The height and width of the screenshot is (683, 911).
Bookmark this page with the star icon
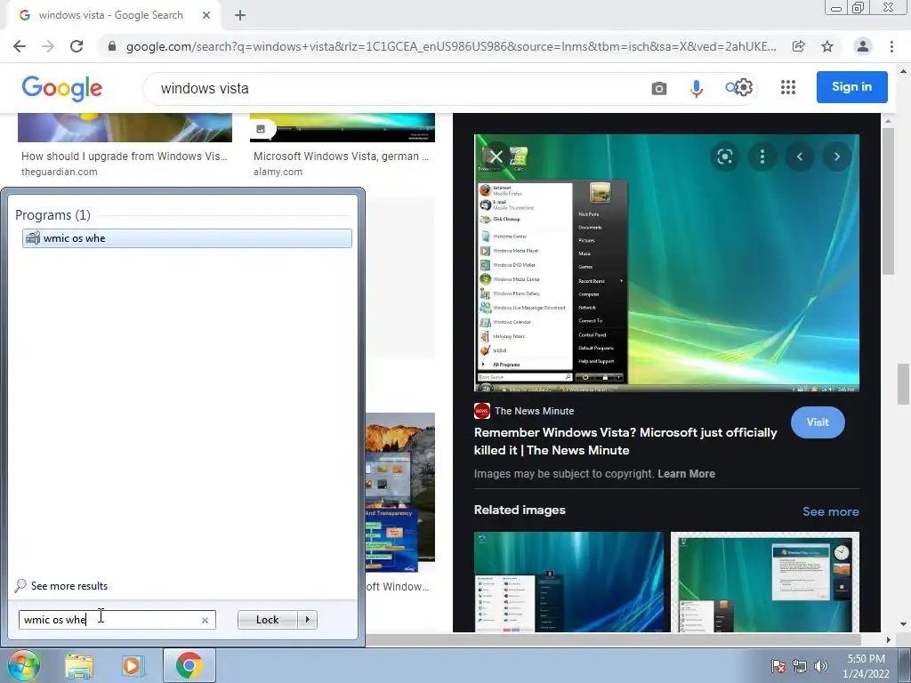coord(827,46)
